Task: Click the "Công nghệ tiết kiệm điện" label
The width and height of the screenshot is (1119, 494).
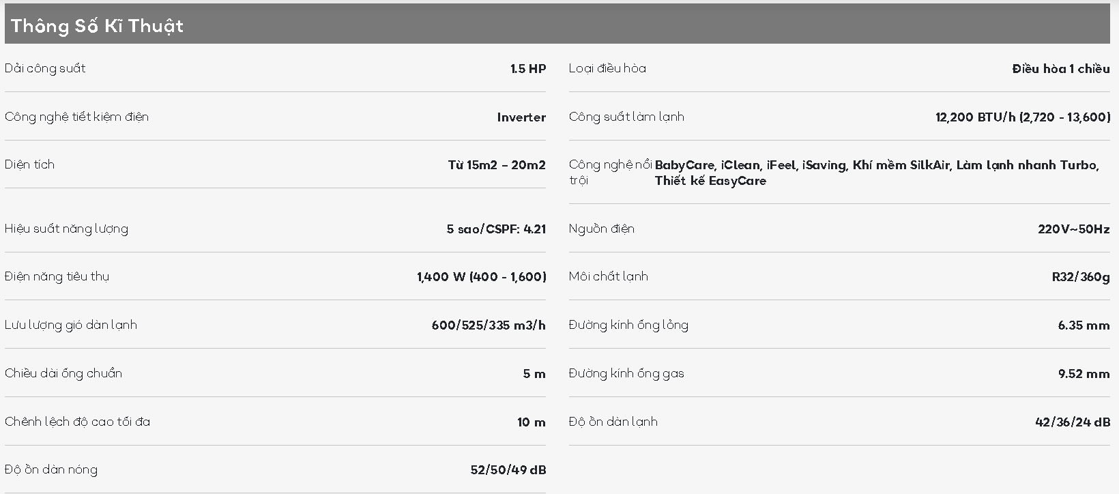Action: pyautogui.click(x=76, y=117)
